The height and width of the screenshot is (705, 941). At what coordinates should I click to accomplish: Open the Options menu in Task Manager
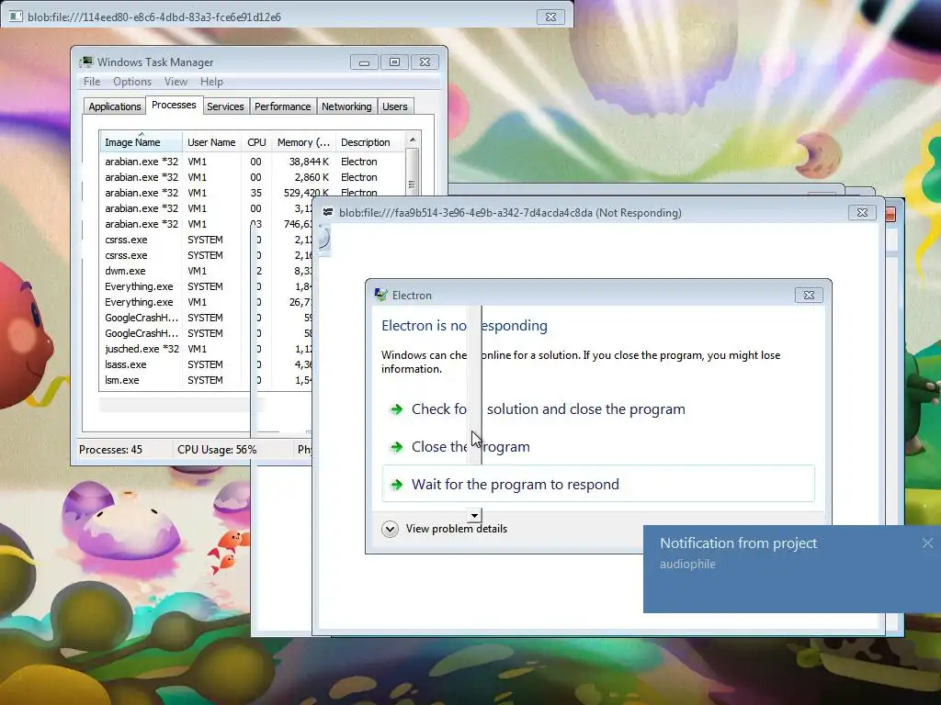click(132, 82)
